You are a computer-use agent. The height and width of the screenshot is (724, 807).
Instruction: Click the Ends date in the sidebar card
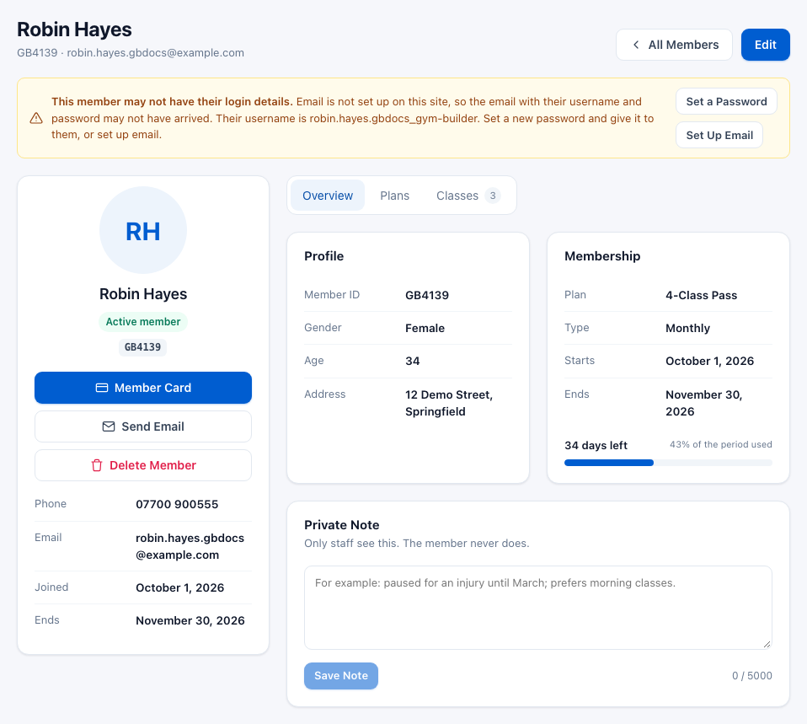[x=190, y=620]
